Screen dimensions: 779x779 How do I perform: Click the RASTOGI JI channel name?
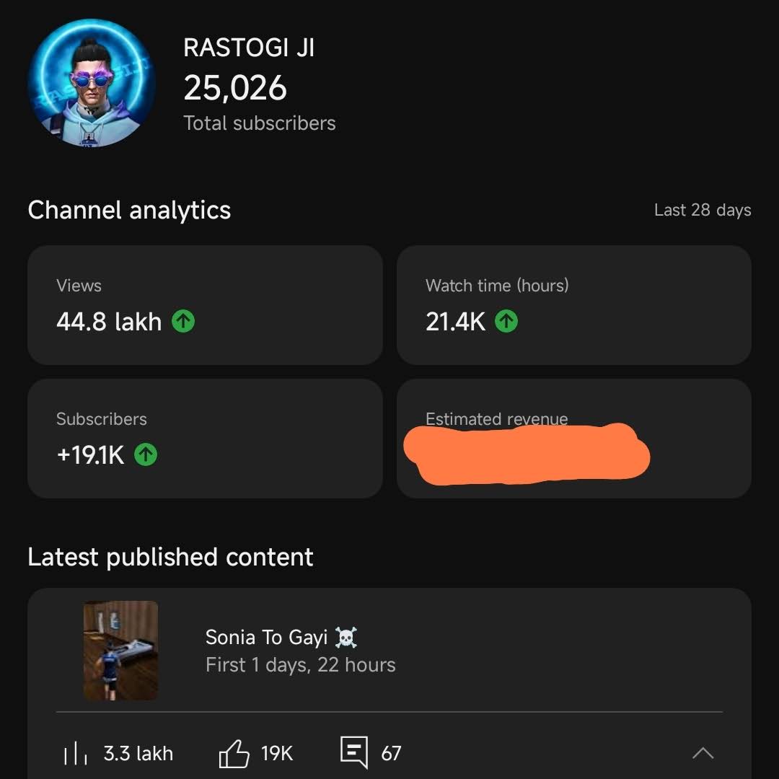[x=249, y=48]
